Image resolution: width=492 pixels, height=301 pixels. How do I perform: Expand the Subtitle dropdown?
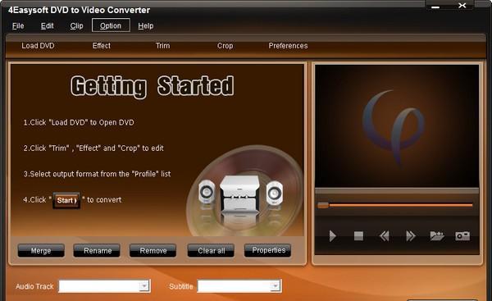(276, 286)
